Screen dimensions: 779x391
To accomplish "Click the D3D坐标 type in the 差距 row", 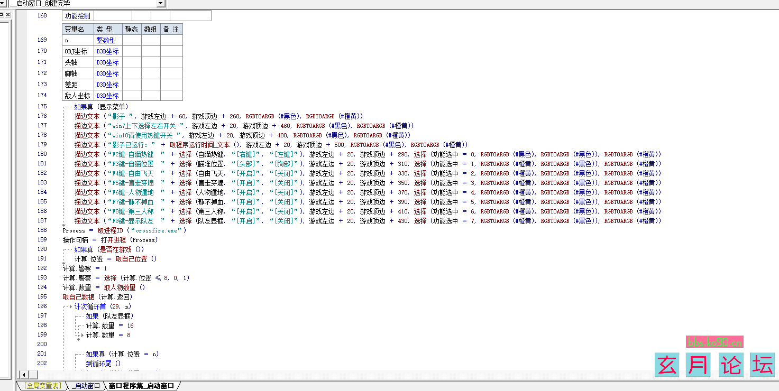I will tap(107, 85).
